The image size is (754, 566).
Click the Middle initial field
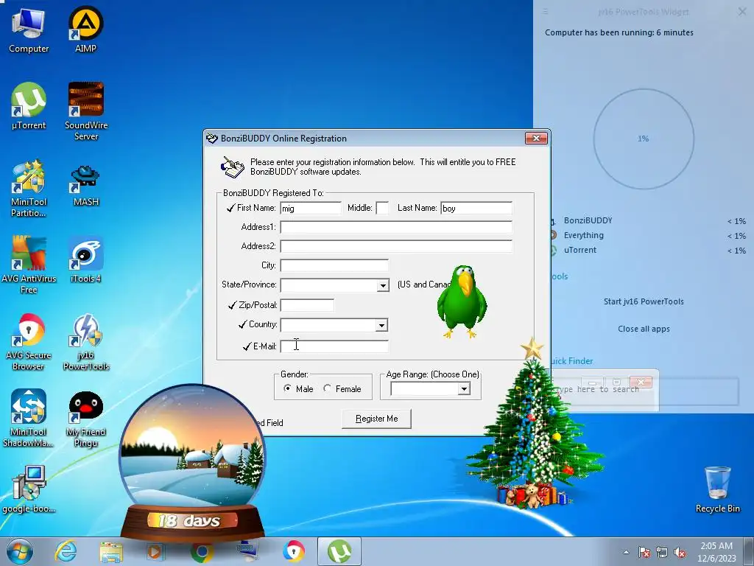pyautogui.click(x=382, y=209)
